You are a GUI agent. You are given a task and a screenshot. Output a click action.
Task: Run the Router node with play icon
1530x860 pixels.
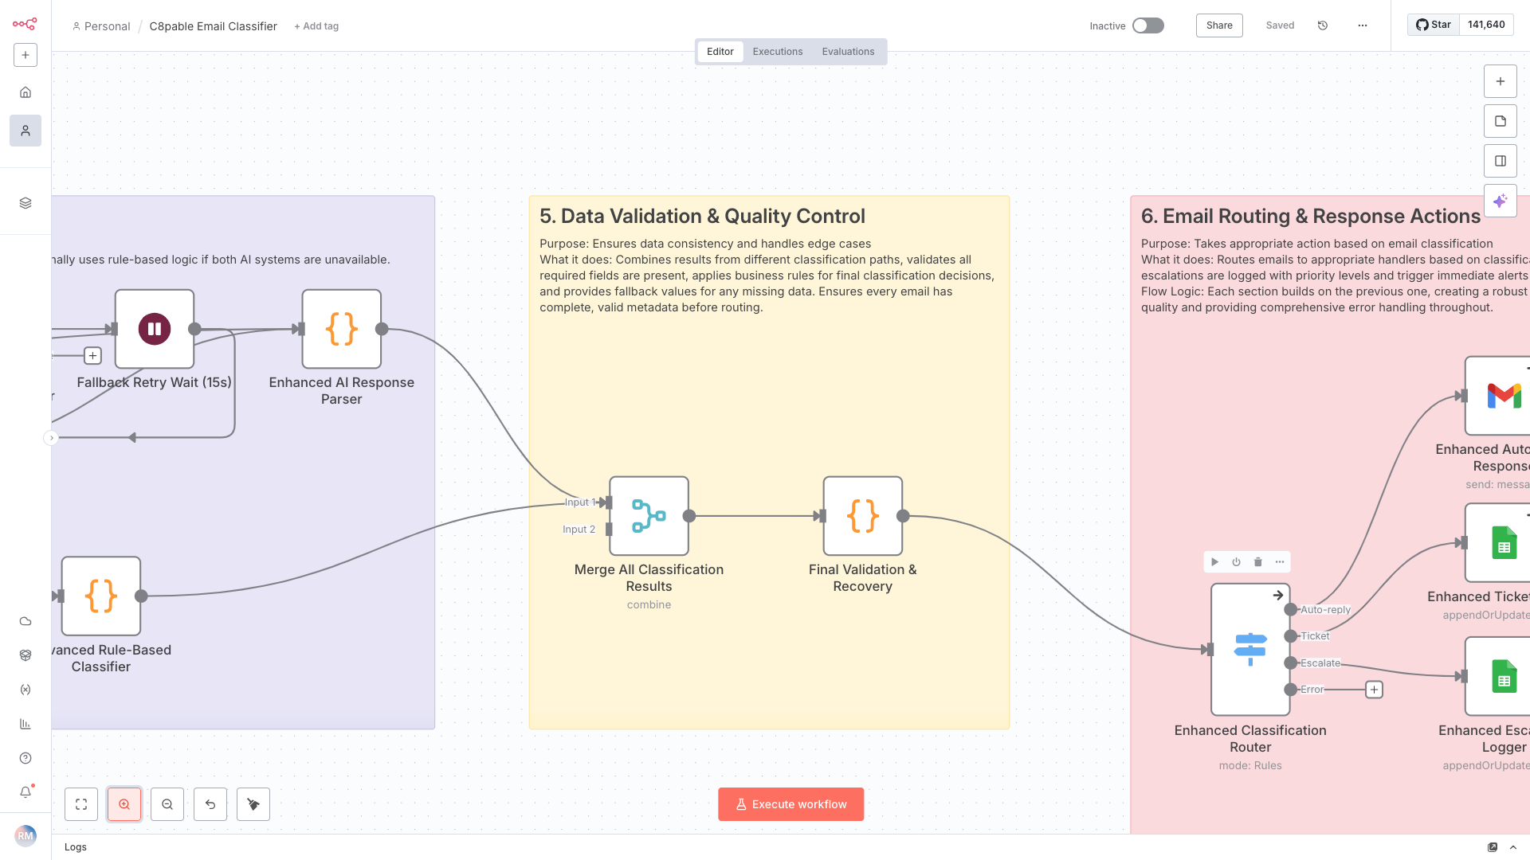[x=1214, y=562]
